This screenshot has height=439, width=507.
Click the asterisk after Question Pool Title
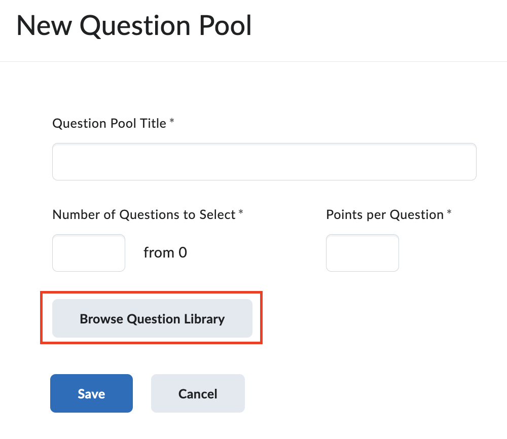pos(172,122)
